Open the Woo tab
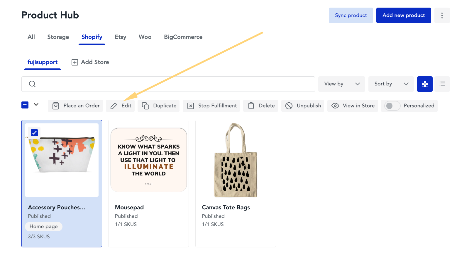Viewport: 474px width, 262px height. [x=145, y=37]
